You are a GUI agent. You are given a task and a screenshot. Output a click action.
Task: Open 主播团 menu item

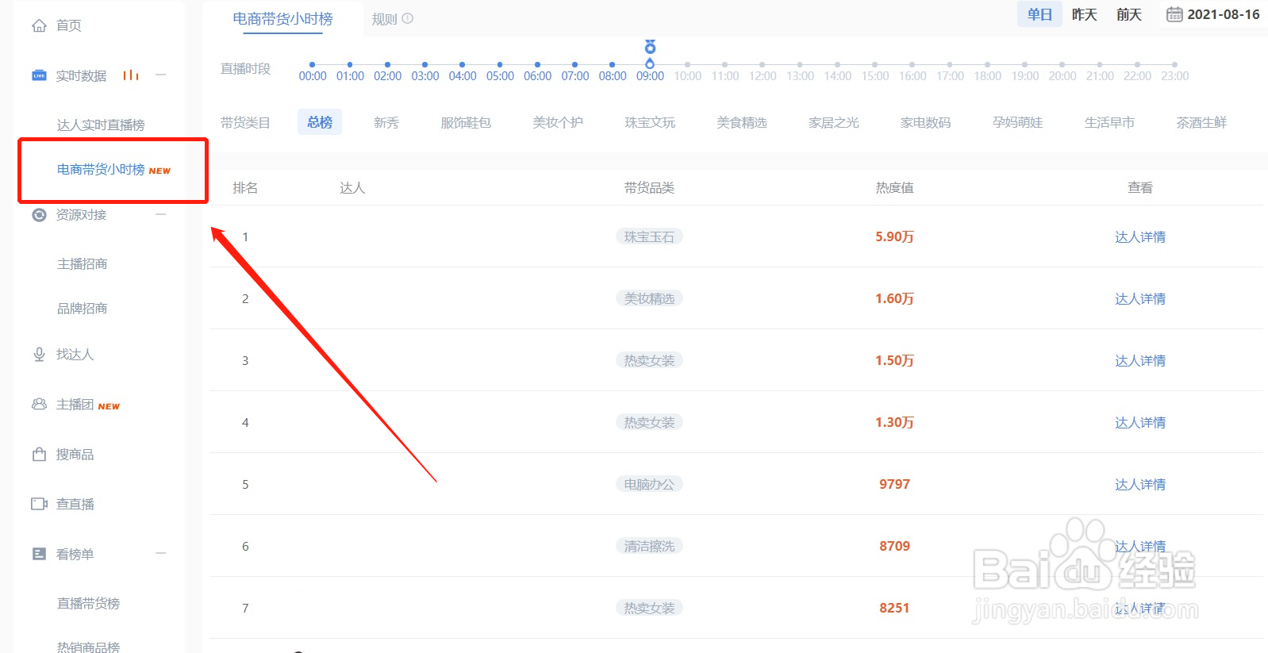click(x=75, y=404)
